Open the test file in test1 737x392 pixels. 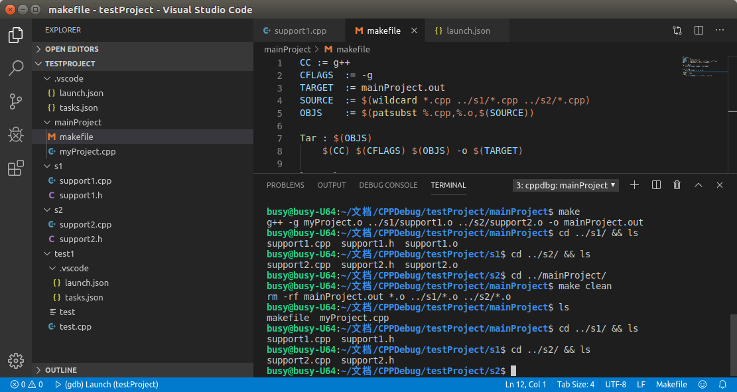coord(143,312)
